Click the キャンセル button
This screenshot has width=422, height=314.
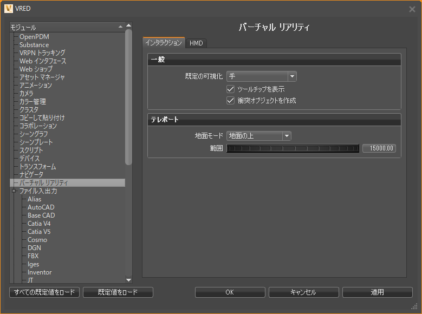coord(303,292)
